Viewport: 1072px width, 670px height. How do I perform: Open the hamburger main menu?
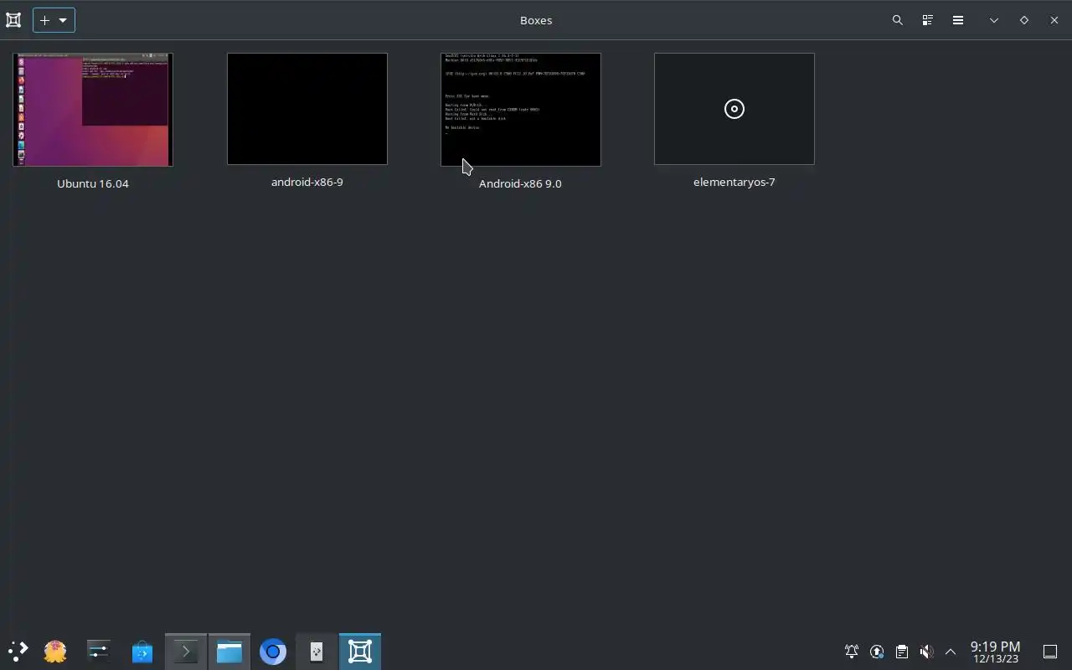pos(957,20)
